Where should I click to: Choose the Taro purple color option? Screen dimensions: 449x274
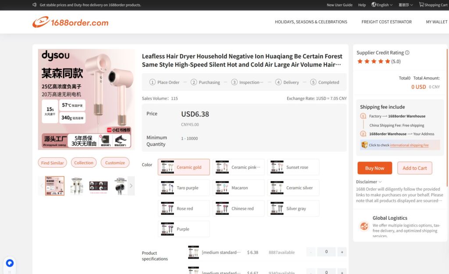[184, 188]
